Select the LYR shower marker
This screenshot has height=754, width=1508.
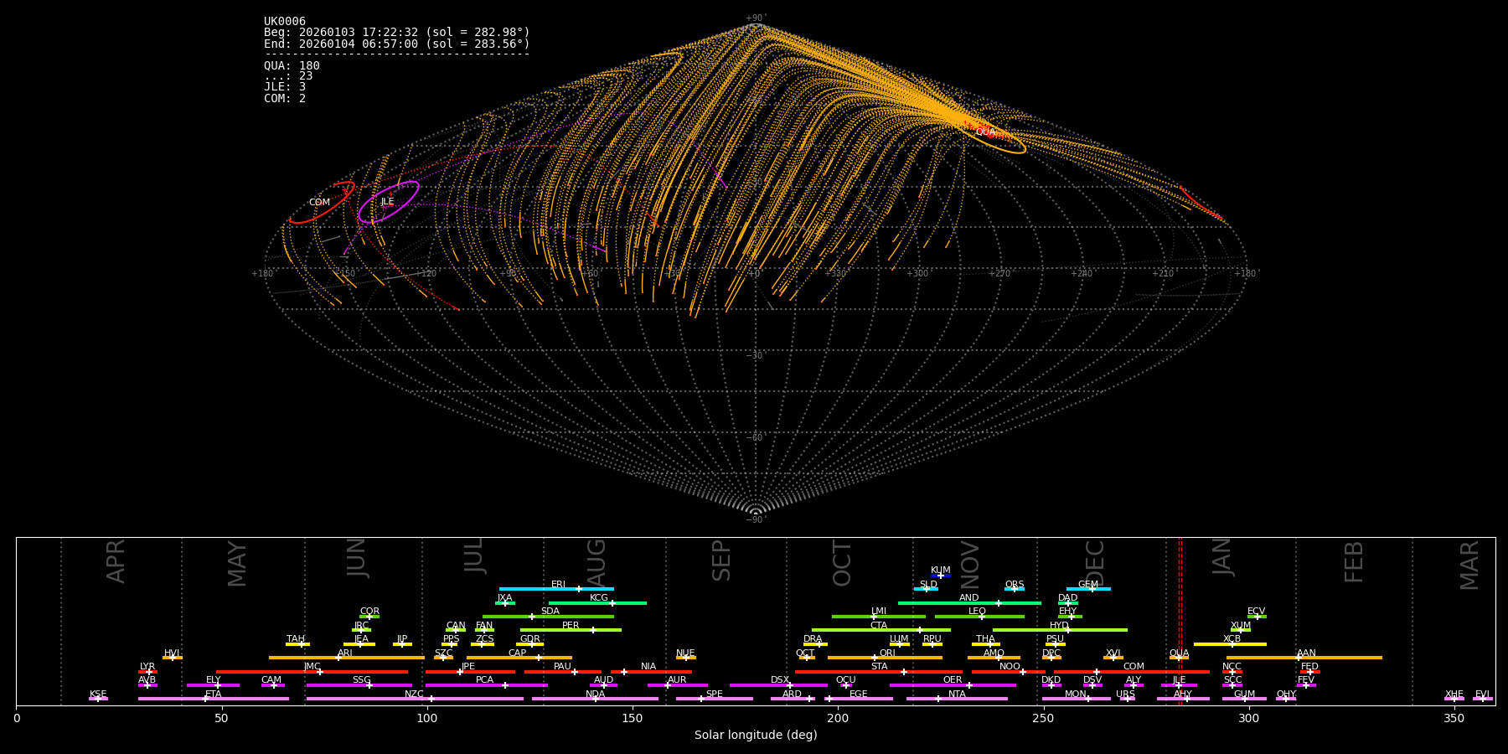coord(148,672)
